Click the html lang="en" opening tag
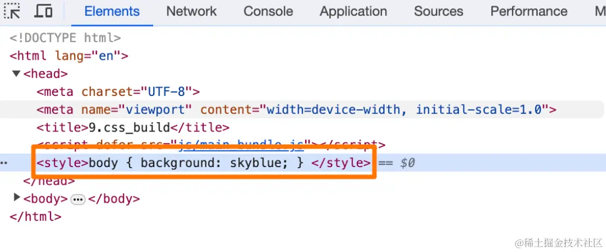This screenshot has height=252, width=606. click(69, 56)
